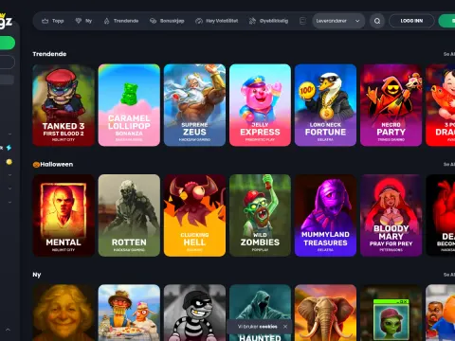Open the cookies link in the notice
Screen dimensions: 455x341
coord(268,327)
